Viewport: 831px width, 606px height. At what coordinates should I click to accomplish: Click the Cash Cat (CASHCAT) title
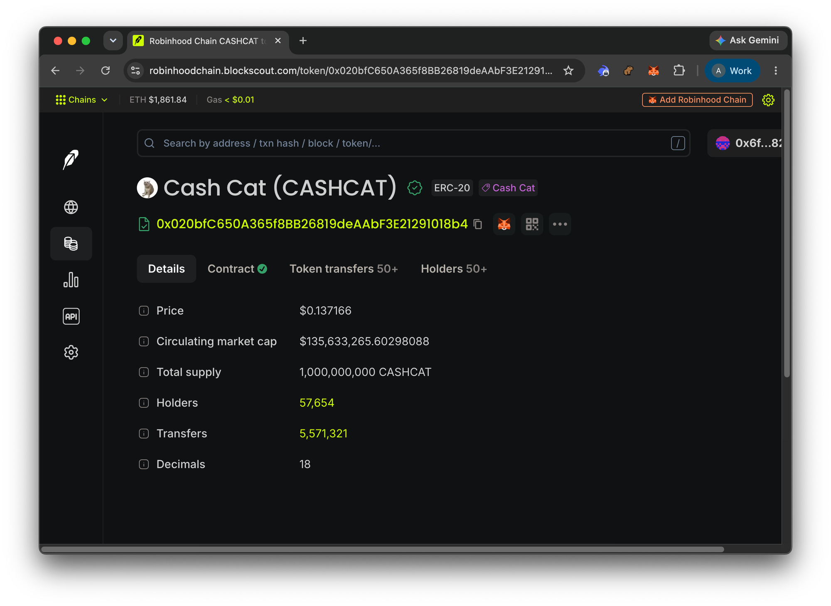(x=280, y=188)
